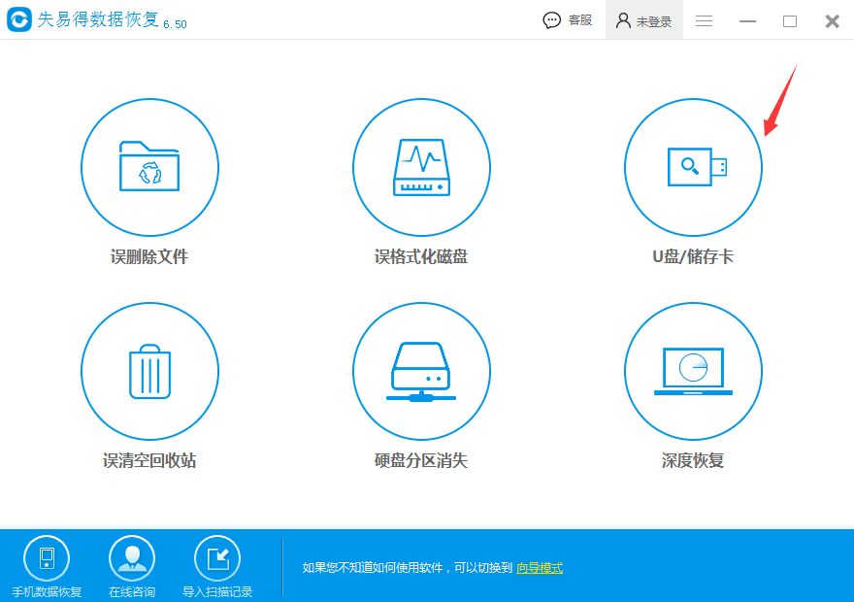Viewport: 854px width, 602px height.
Task: Click the 失易得 app logo icon
Action: [17, 18]
